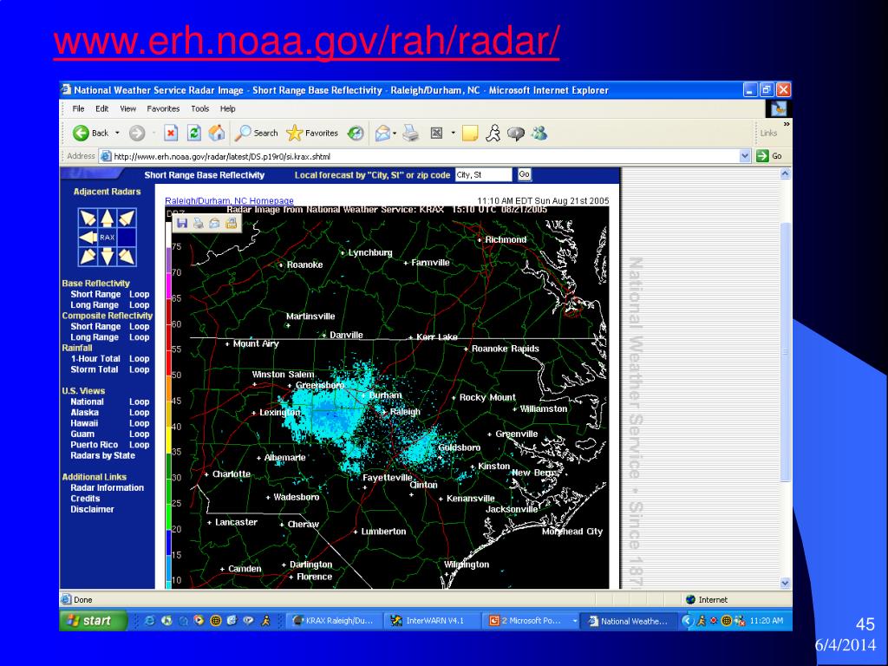Screen dimensions: 888x666
Task: Click Short Range under Base Reflectivity
Action: 95,294
